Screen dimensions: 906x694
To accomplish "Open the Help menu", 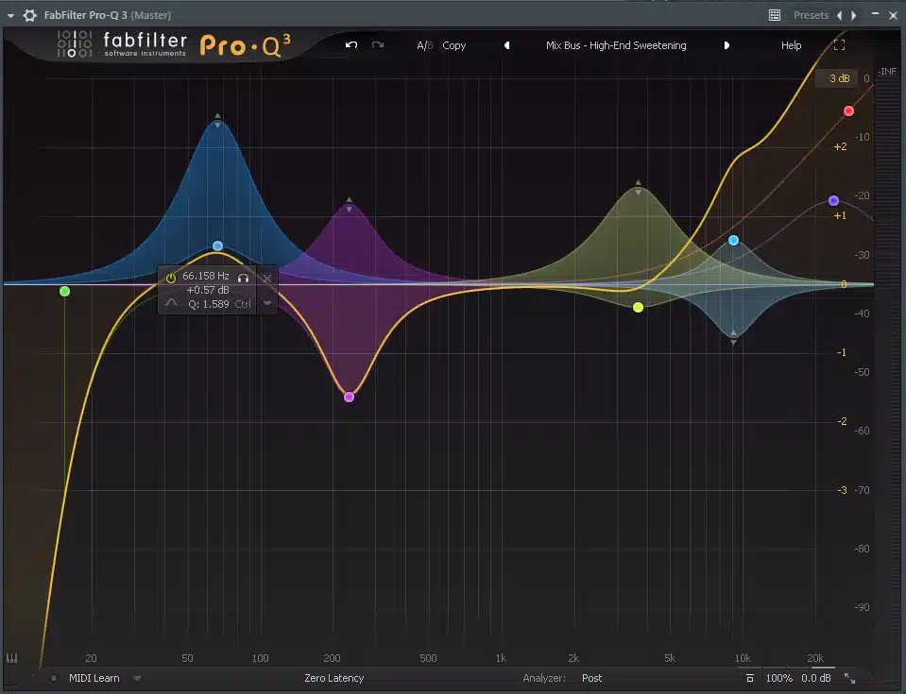I will pyautogui.click(x=791, y=45).
